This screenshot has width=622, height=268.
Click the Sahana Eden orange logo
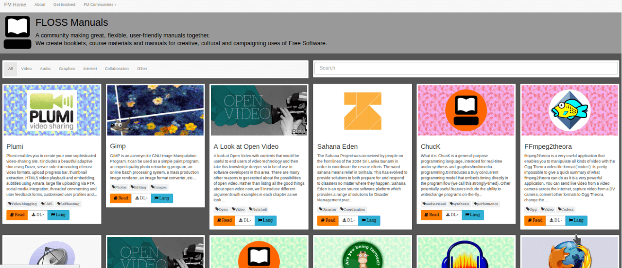point(363,110)
